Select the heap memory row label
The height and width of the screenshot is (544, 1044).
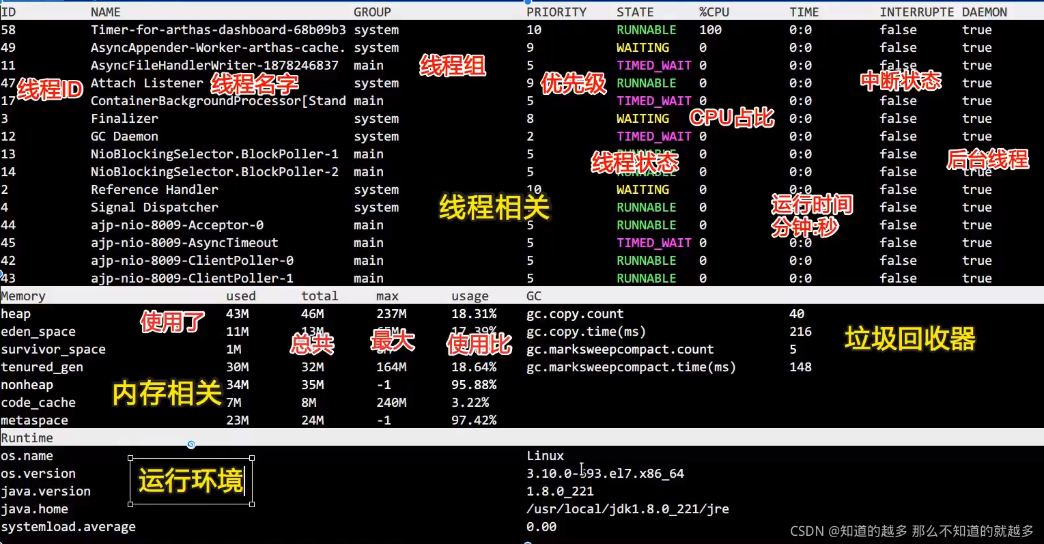(x=16, y=314)
